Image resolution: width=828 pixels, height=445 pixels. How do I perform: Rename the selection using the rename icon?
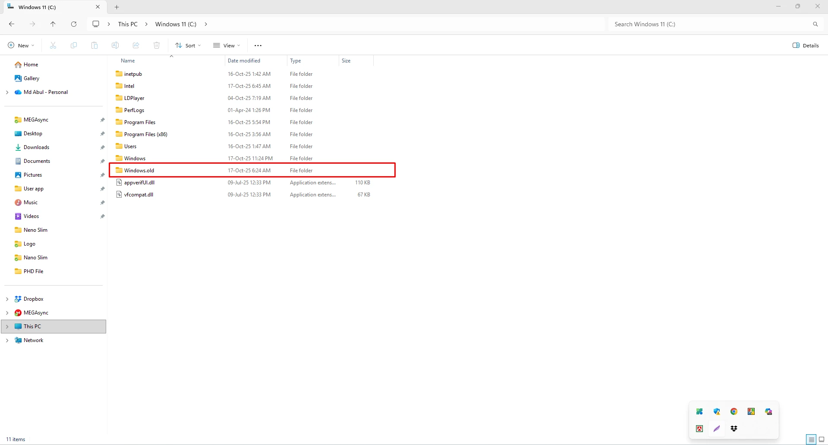[x=115, y=45]
